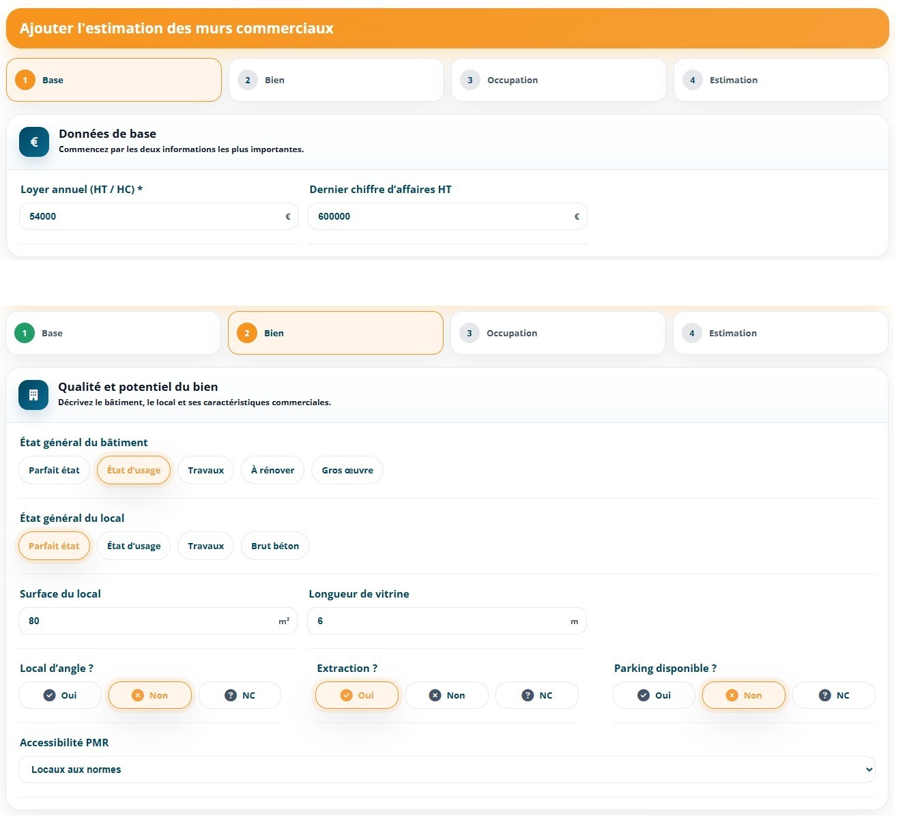Choose Brut béton for État général du local

click(275, 546)
